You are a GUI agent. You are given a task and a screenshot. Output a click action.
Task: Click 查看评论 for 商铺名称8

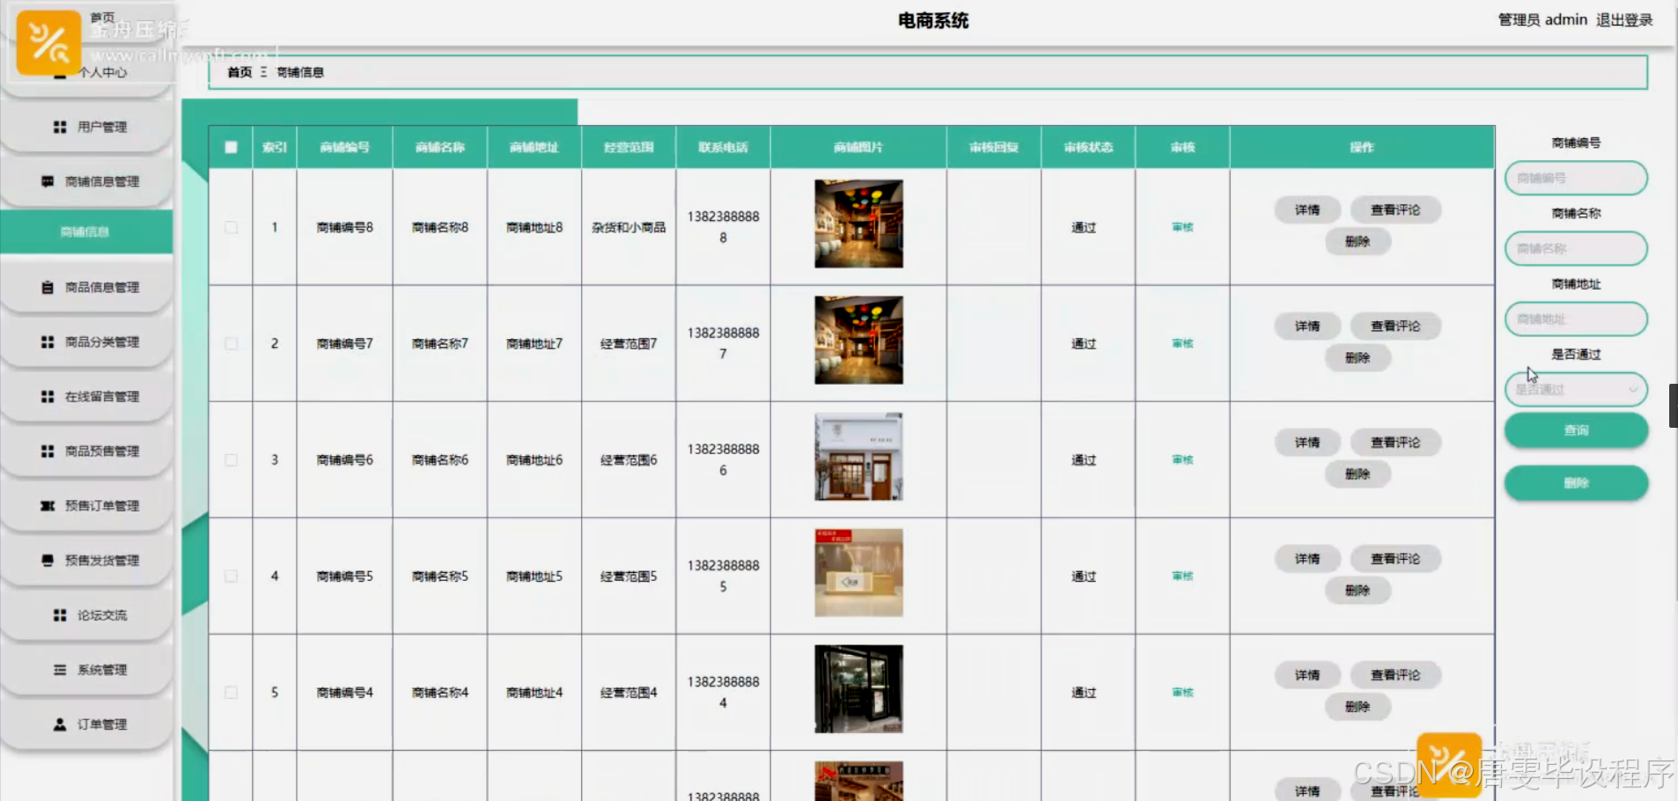click(1395, 209)
